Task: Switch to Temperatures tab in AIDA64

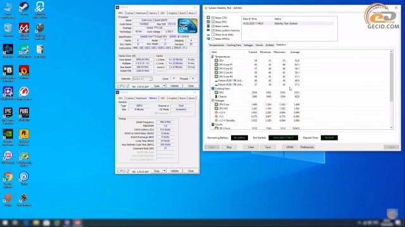Action: coord(216,45)
